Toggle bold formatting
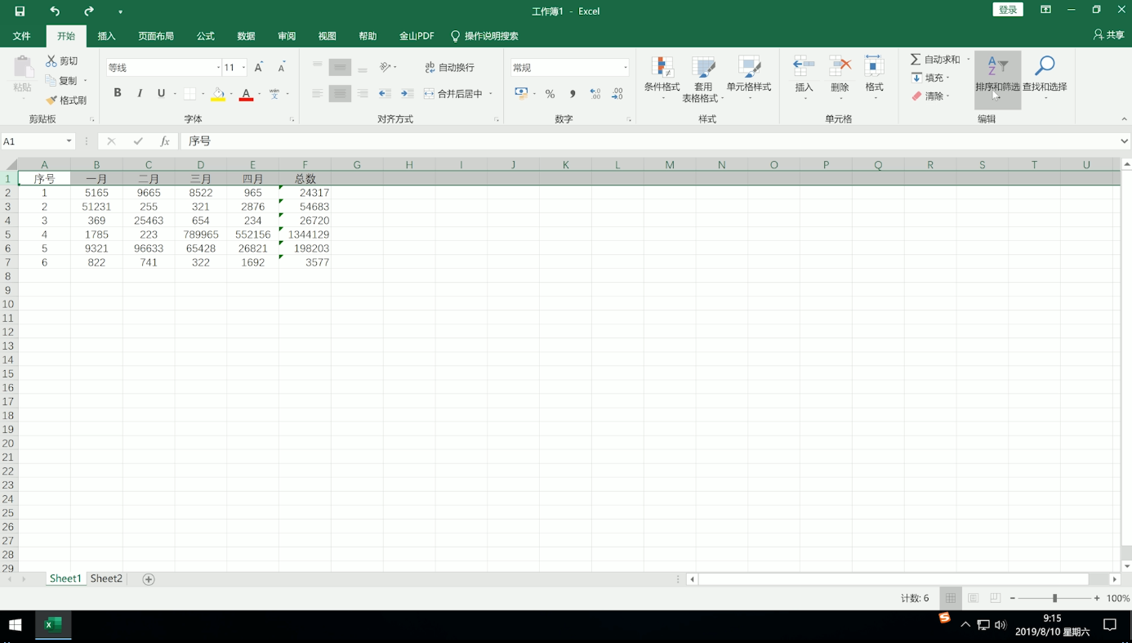Screen dimensions: 1132x643 pyautogui.click(x=118, y=93)
